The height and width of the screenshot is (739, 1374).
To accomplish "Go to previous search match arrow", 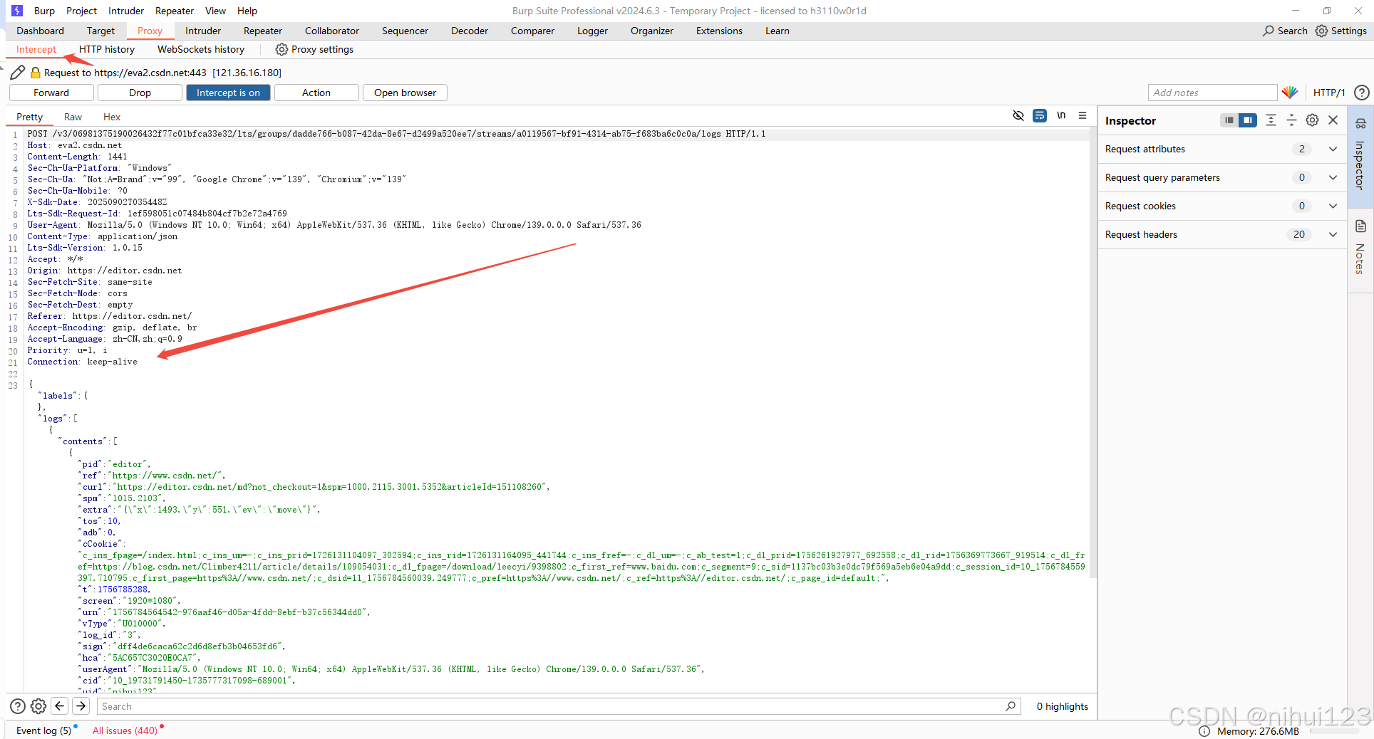I will 60,706.
